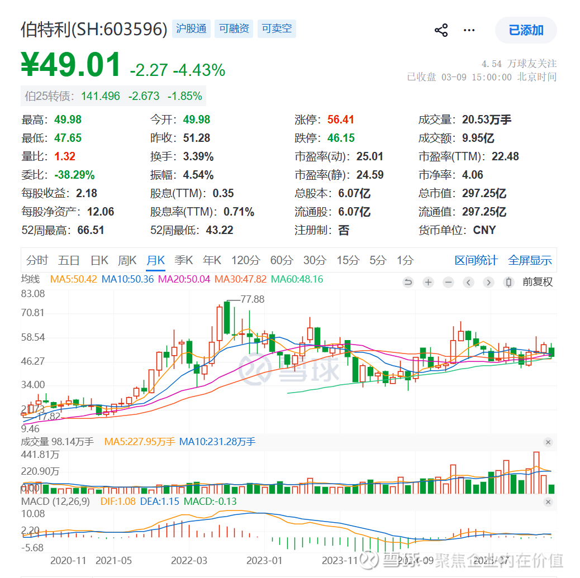
Task: Select the 月K chart tab
Action: click(x=156, y=260)
